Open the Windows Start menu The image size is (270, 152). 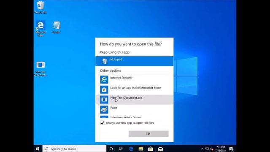(38, 149)
